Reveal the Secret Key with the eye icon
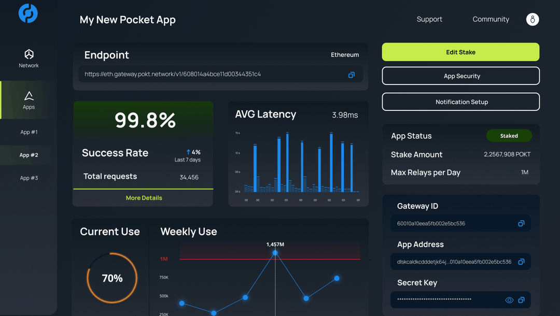The height and width of the screenshot is (316, 560). click(x=509, y=300)
